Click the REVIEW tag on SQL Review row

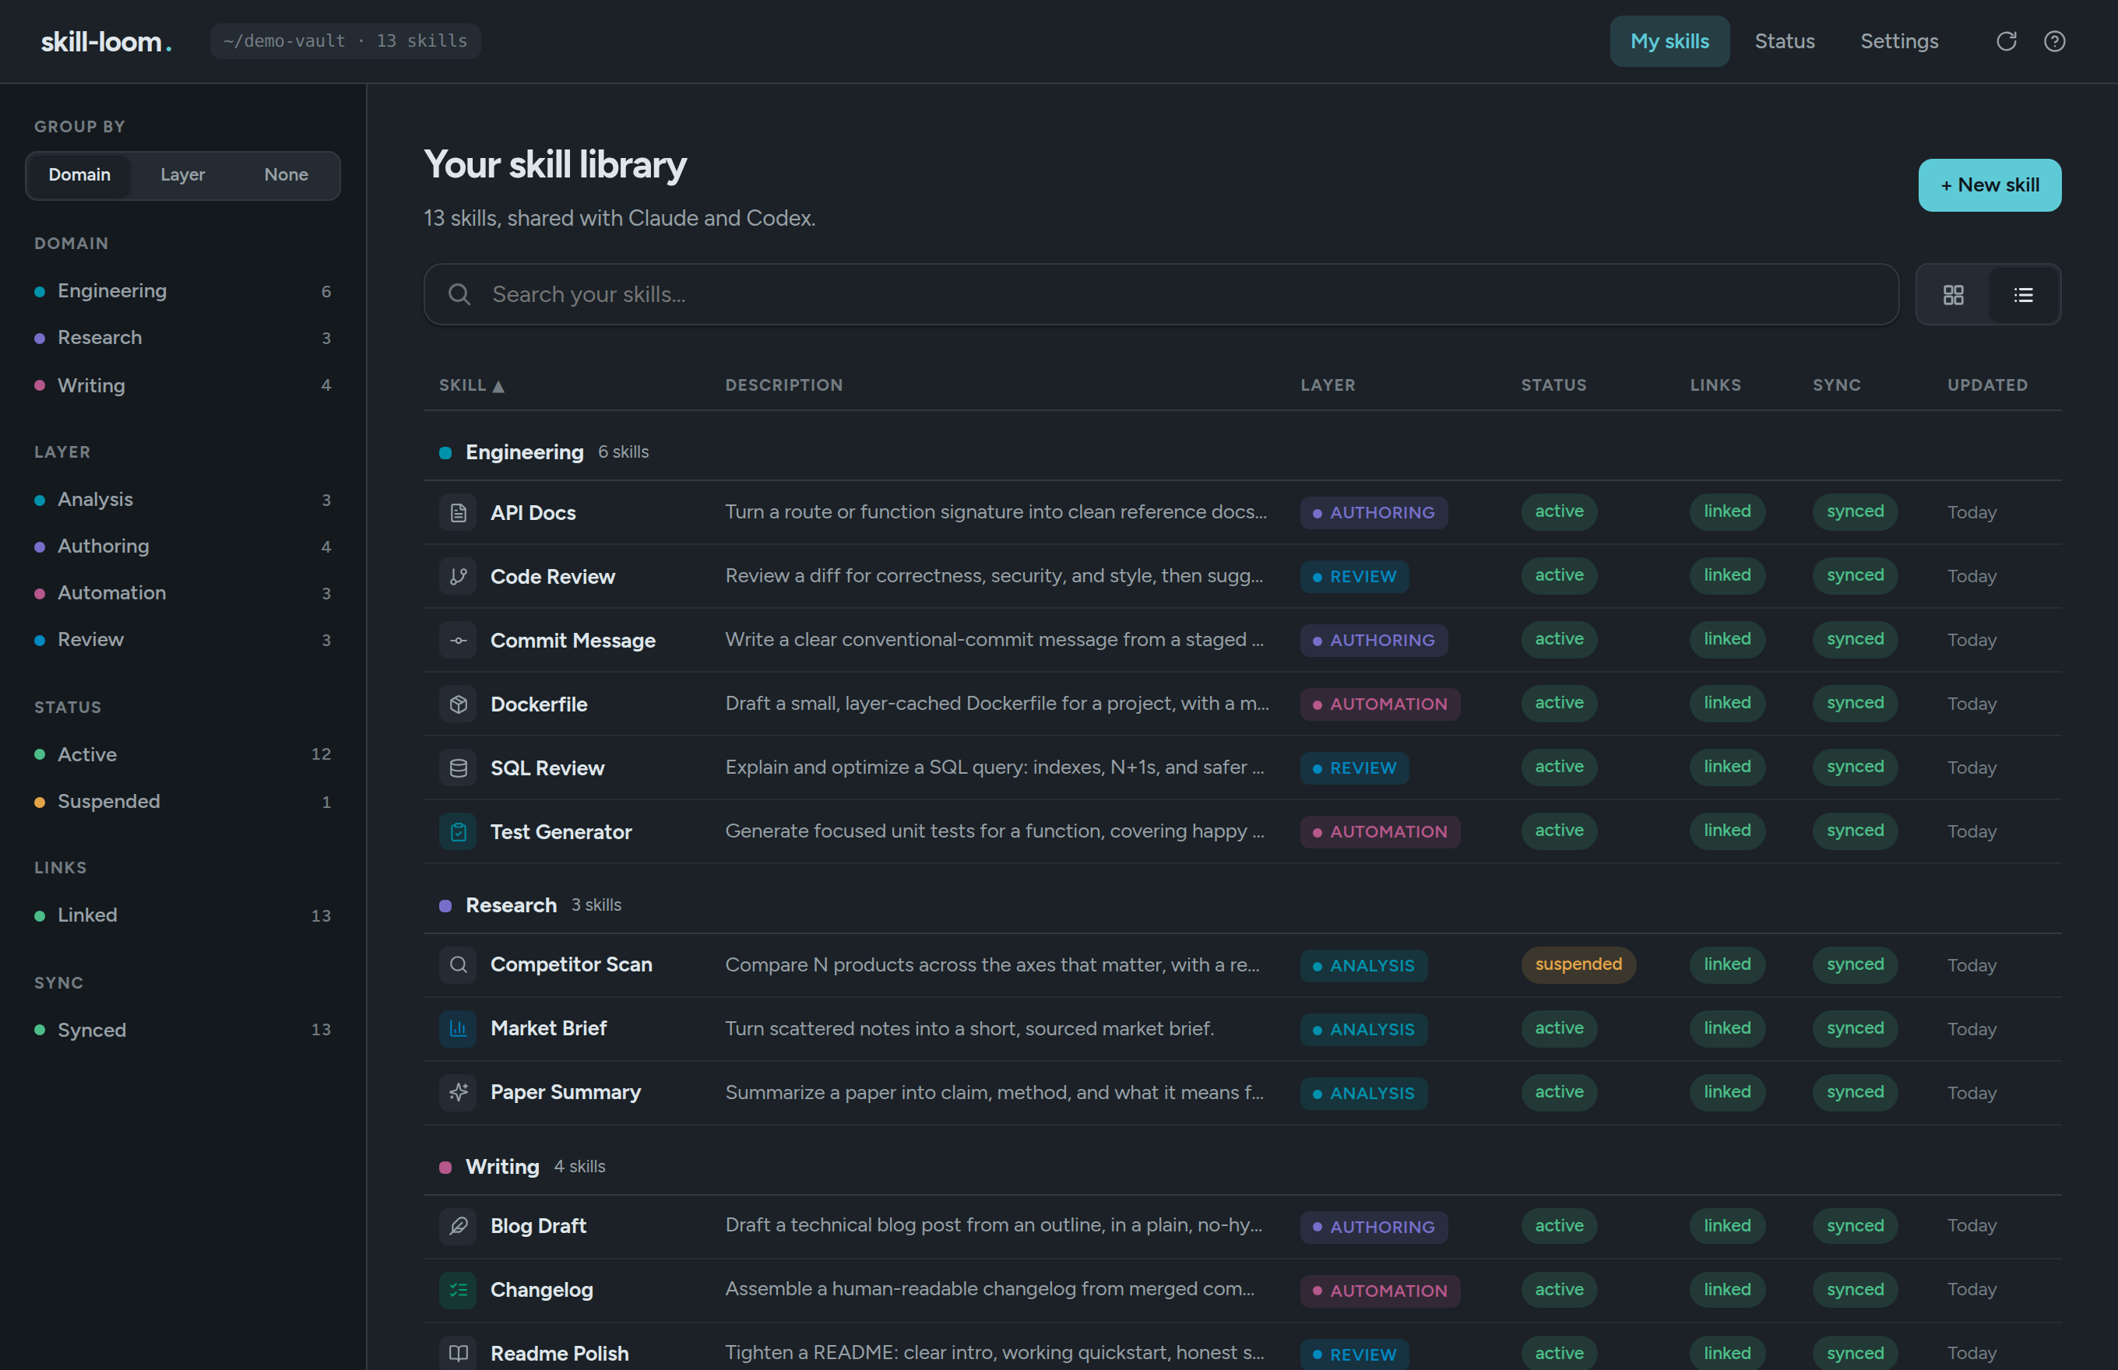(1353, 768)
